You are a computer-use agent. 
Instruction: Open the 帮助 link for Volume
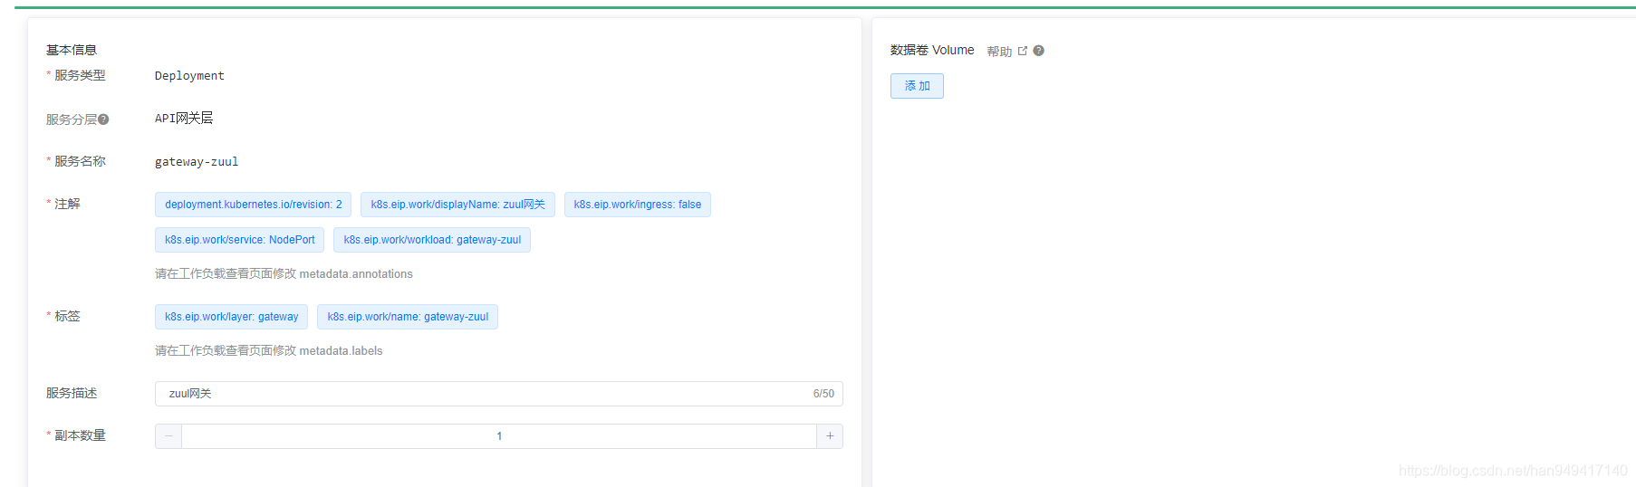point(999,52)
